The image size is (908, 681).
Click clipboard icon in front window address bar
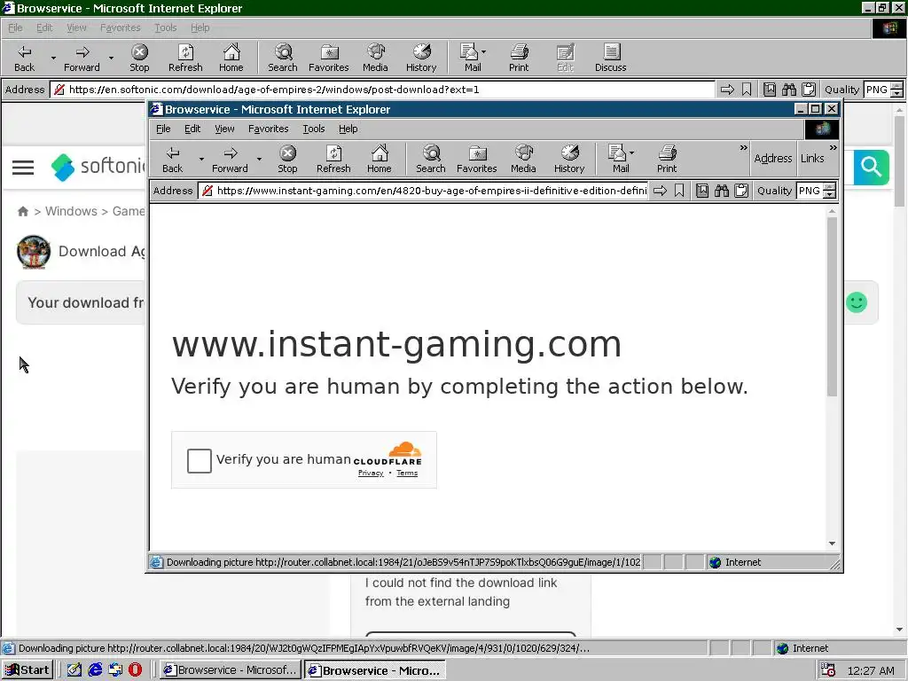tap(741, 191)
